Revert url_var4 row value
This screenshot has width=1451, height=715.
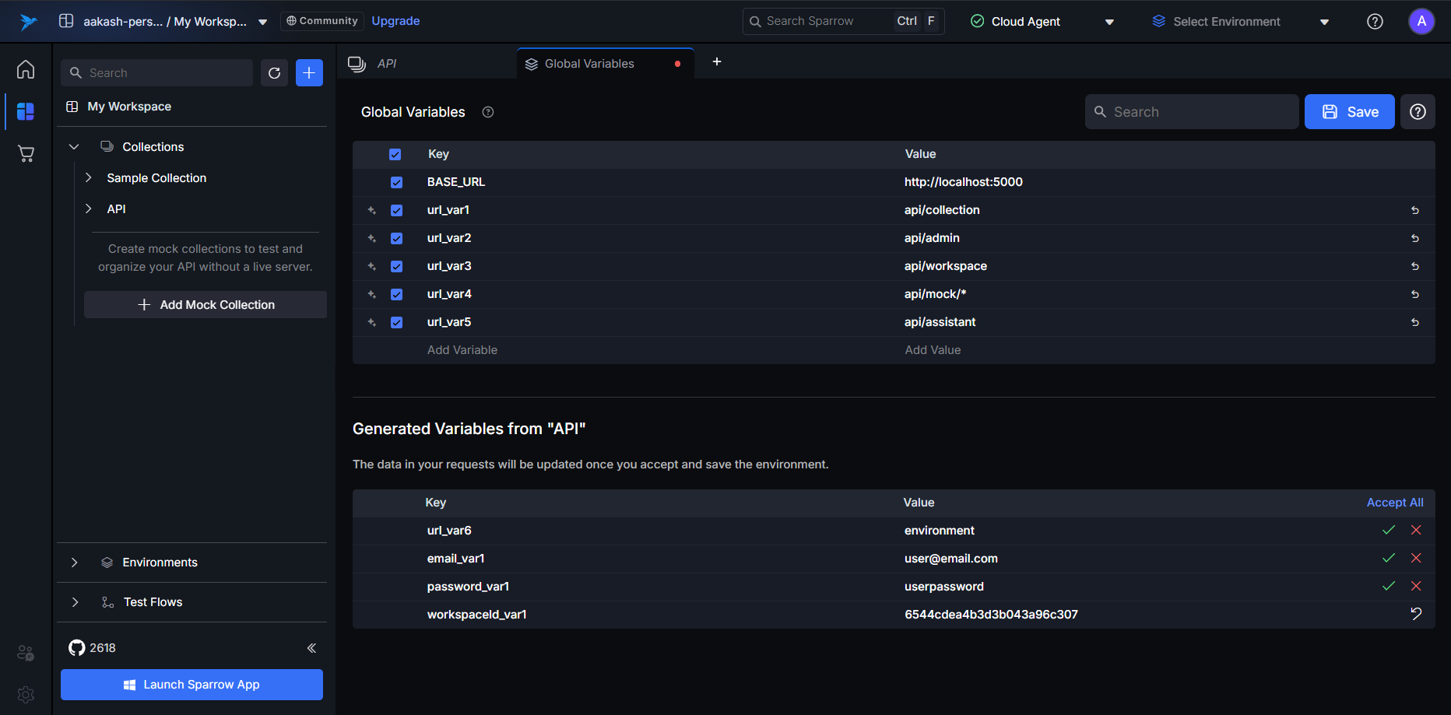1415,294
